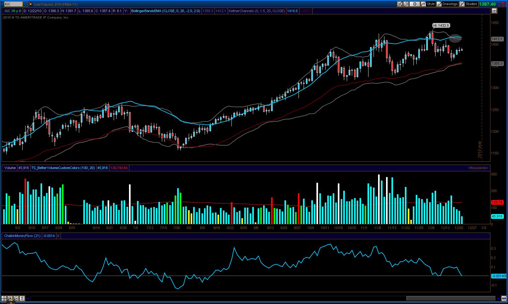
Task: Open the Studies menu
Action: [x=468, y=4]
